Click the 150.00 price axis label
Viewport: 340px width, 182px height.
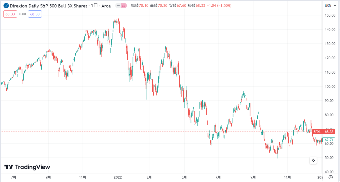click(x=330, y=15)
